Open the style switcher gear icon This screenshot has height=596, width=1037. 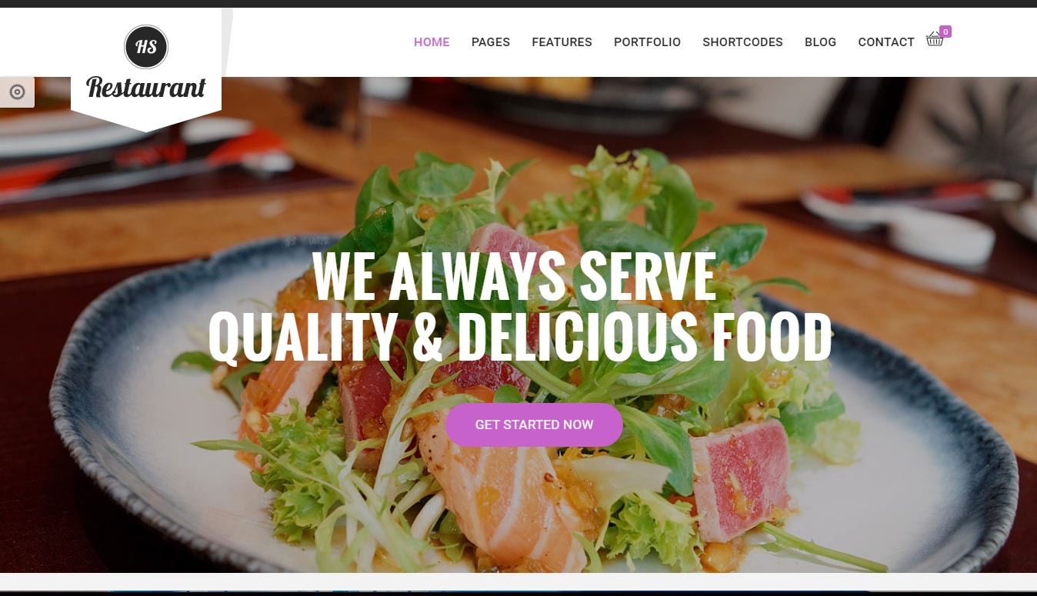[x=17, y=92]
